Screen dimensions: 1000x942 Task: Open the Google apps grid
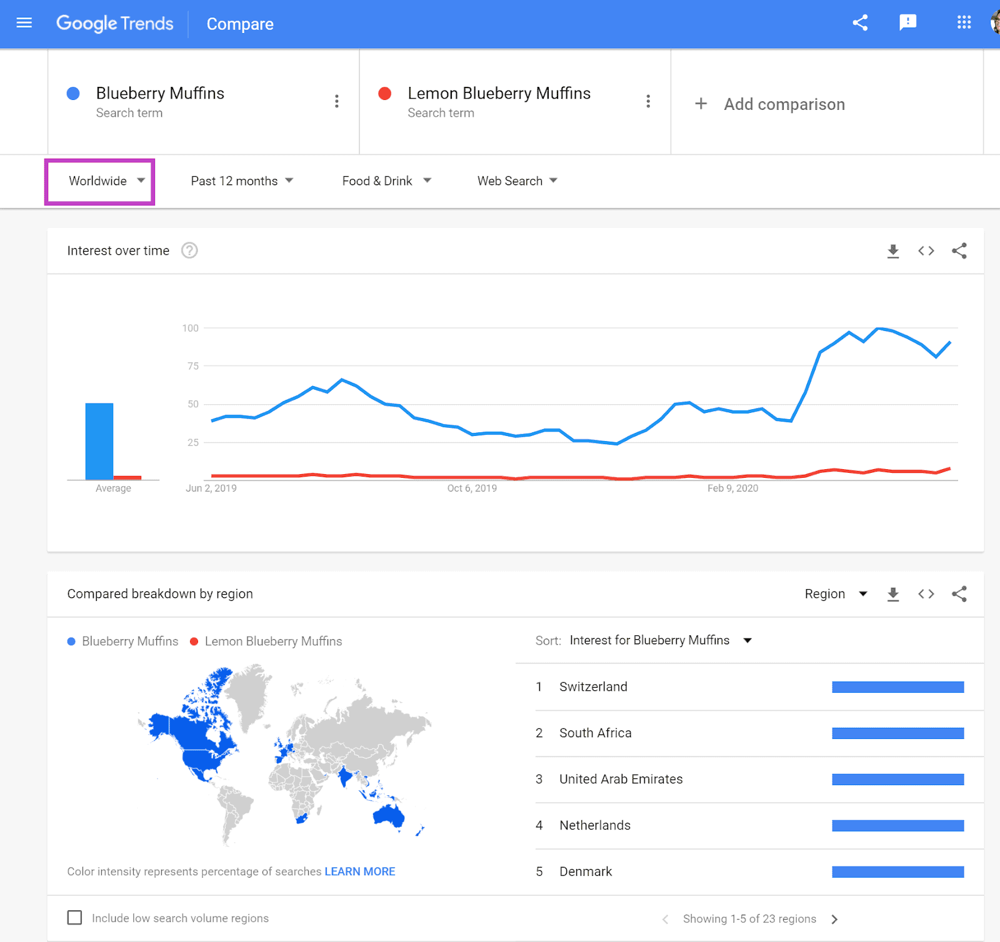[x=963, y=22]
